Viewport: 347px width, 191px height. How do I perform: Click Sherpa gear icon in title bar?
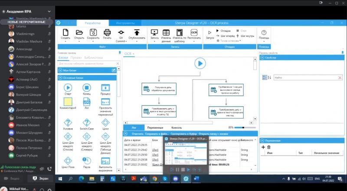point(58,23)
